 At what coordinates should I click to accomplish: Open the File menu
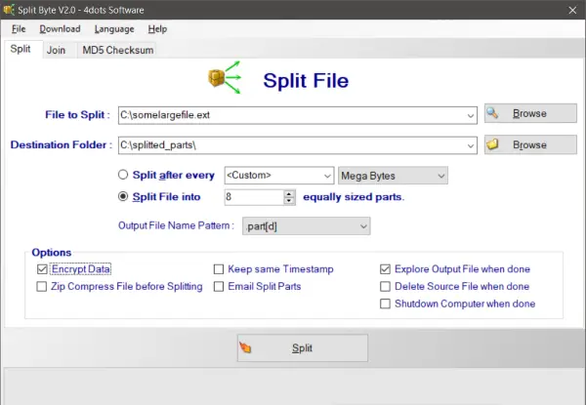click(x=19, y=29)
